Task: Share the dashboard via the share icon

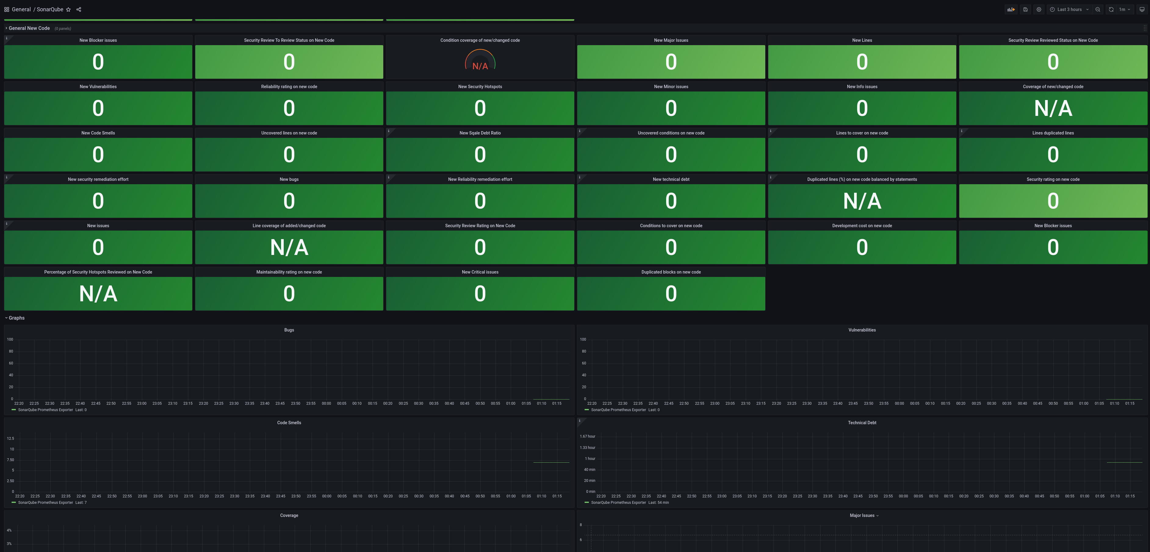Action: (x=79, y=9)
